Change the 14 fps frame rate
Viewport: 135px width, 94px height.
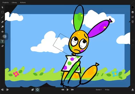pyautogui.click(x=107, y=90)
